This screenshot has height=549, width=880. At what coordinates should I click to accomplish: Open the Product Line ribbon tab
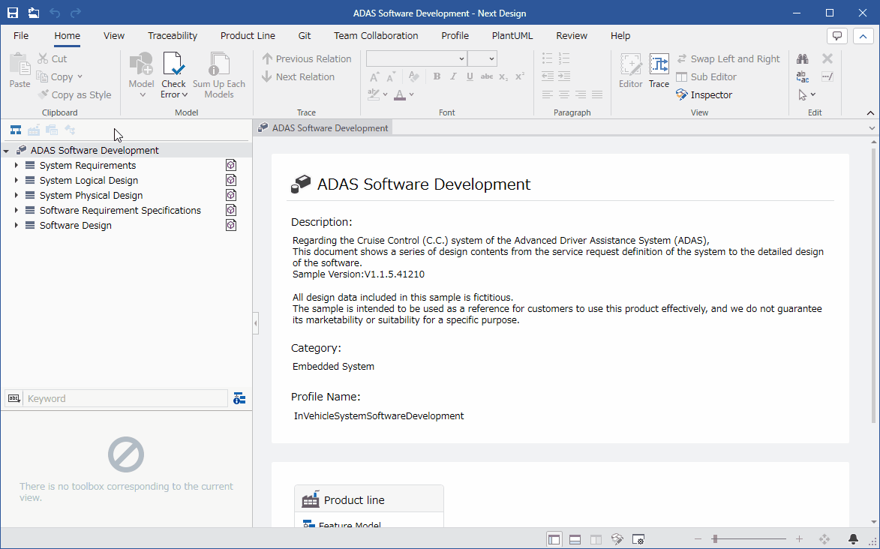coord(248,36)
